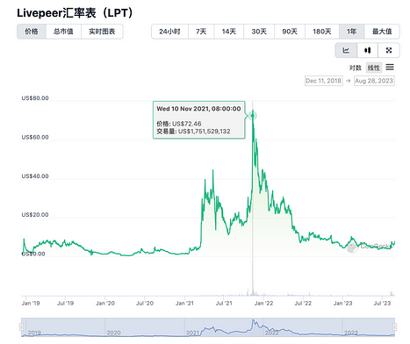Click the 2022 label in navigator
Image resolution: width=410 pixels, height=344 pixels.
point(272,333)
